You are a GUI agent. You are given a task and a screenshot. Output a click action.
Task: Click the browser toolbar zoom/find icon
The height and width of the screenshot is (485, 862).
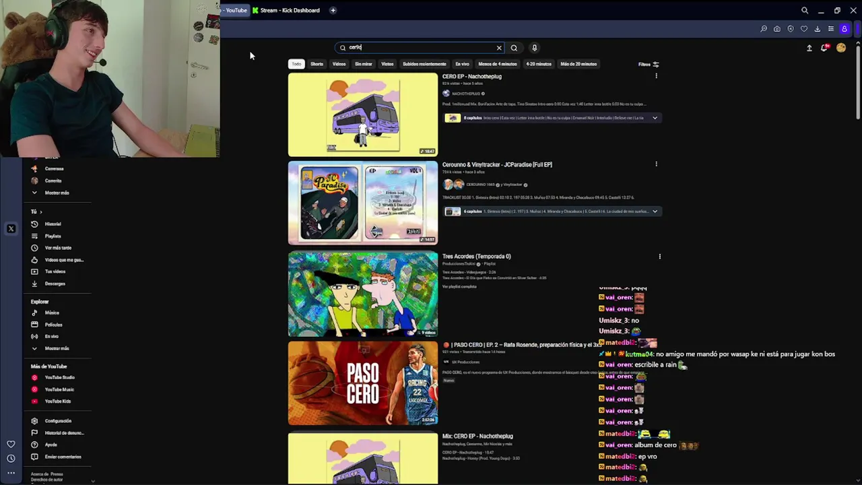764,29
